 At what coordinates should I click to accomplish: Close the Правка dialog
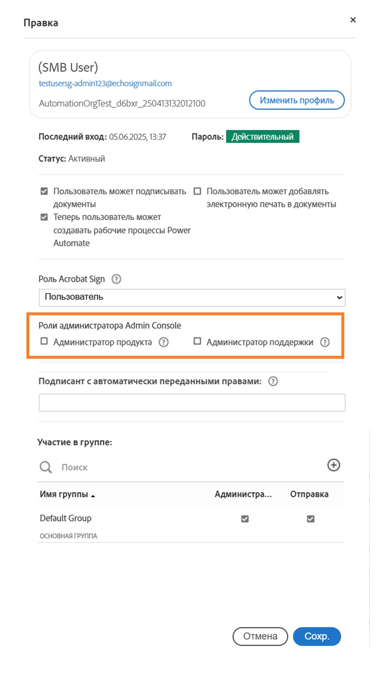point(353,20)
